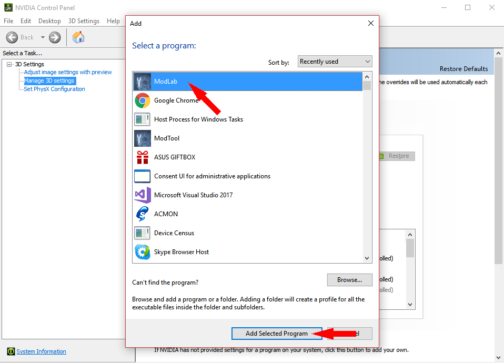This screenshot has height=363, width=504.
Task: Click program list scrollbar down arrow
Action: 367,258
